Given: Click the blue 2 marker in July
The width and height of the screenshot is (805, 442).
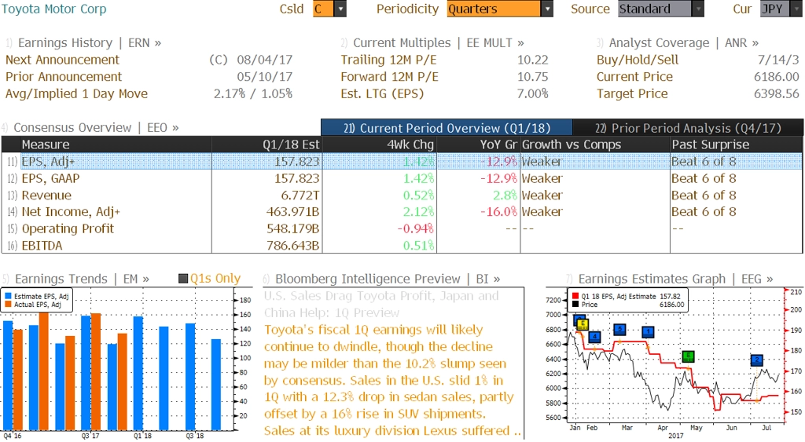Looking at the screenshot, I should tap(756, 360).
